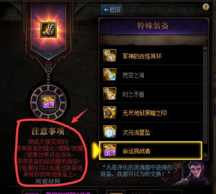Select 军神的古怪耳环 from the list
This screenshot has height=194, width=216.
(x=151, y=56)
